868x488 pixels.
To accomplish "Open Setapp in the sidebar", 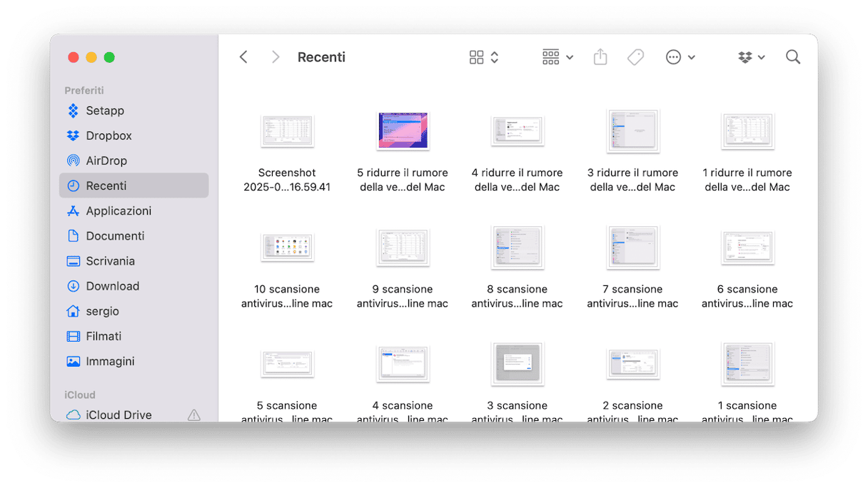I will click(105, 111).
